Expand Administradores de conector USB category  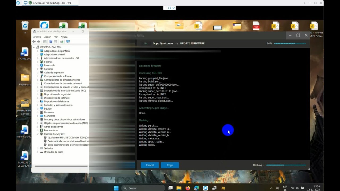coord(38,58)
